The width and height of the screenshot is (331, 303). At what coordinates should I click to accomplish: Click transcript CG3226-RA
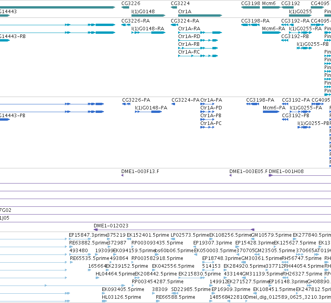click(x=135, y=21)
